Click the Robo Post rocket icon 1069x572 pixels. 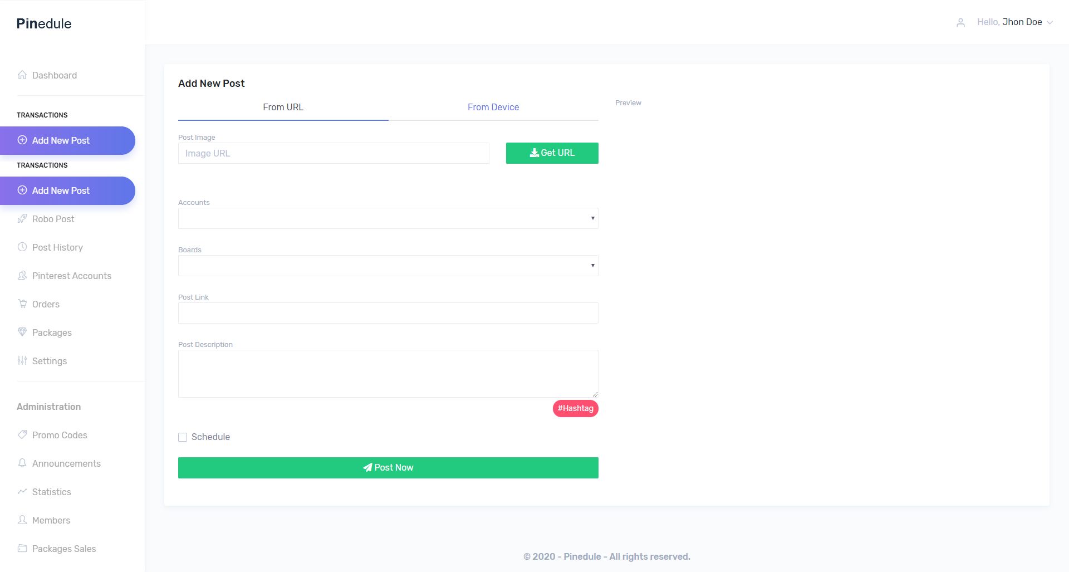coord(22,218)
